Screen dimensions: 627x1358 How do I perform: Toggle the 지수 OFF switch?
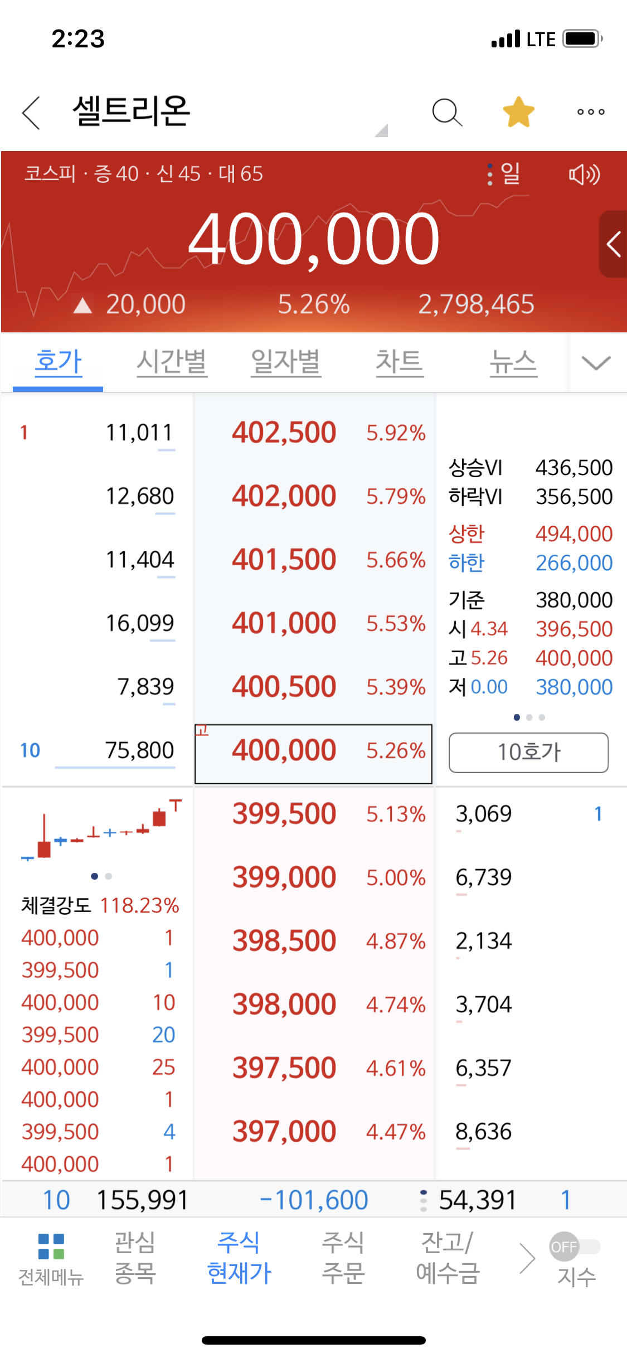click(575, 1247)
